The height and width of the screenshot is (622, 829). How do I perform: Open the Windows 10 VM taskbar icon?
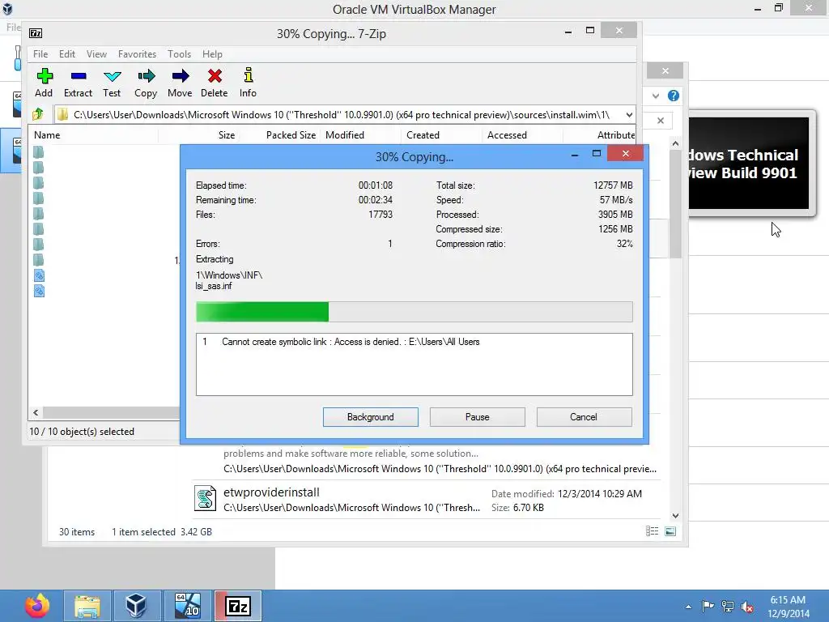coord(187,606)
